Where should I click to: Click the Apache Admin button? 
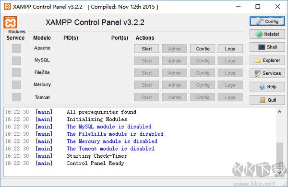pos(175,48)
